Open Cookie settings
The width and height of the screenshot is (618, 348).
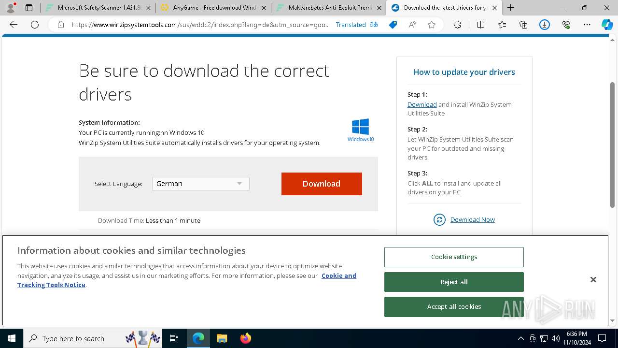(x=454, y=257)
